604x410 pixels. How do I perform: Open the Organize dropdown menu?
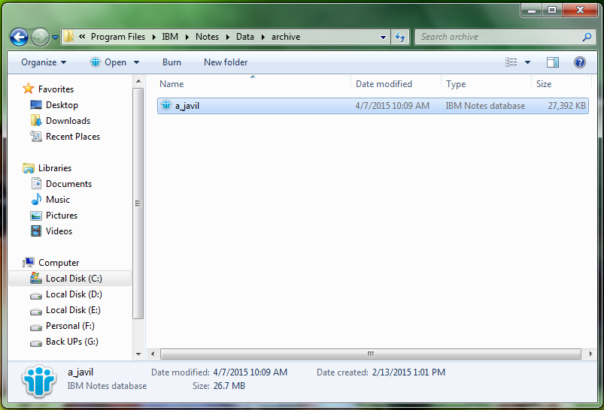pos(44,62)
